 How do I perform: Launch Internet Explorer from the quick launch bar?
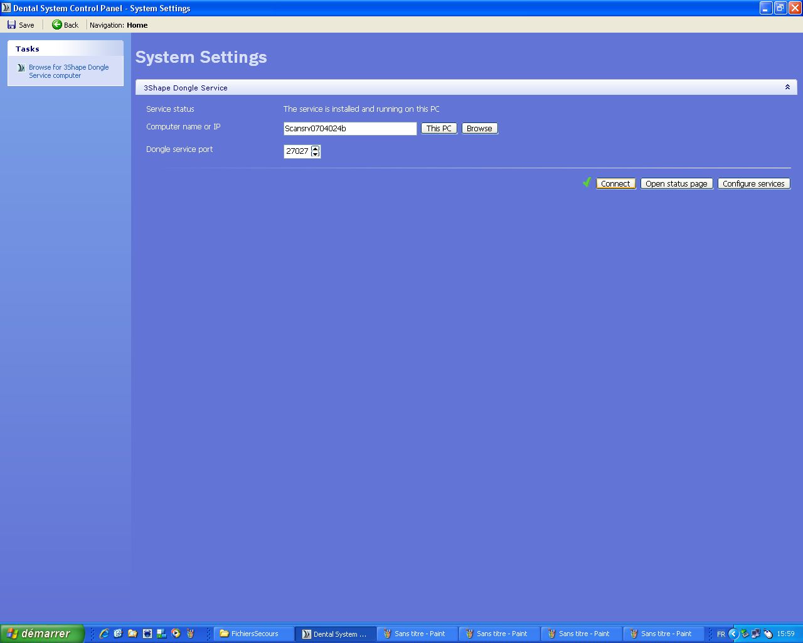coord(104,634)
